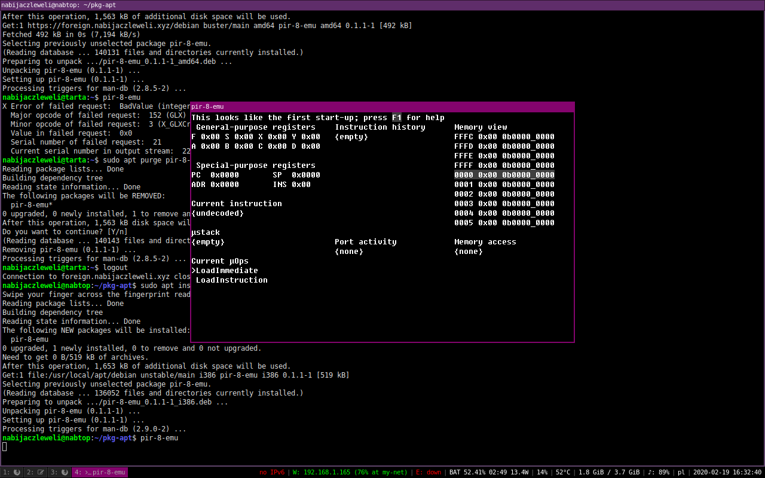Click the wireless 192.168.1.165 network status
This screenshot has width=765, height=478.
(349, 472)
